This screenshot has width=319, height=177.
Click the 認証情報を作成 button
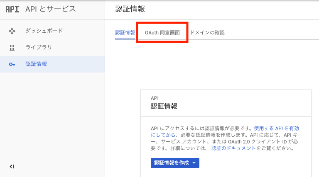175,163
